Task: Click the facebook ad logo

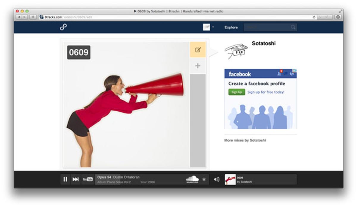Action: [x=240, y=74]
